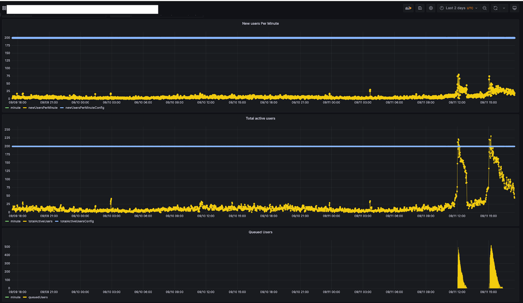Cycle view mode with the monitor icon
The width and height of the screenshot is (523, 303).
click(515, 8)
